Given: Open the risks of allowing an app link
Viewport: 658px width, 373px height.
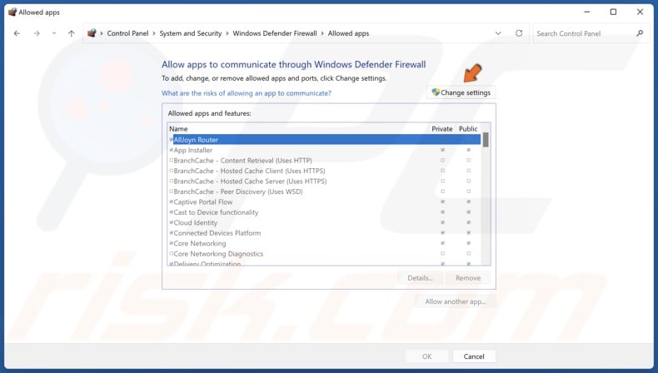Looking at the screenshot, I should tap(247, 93).
